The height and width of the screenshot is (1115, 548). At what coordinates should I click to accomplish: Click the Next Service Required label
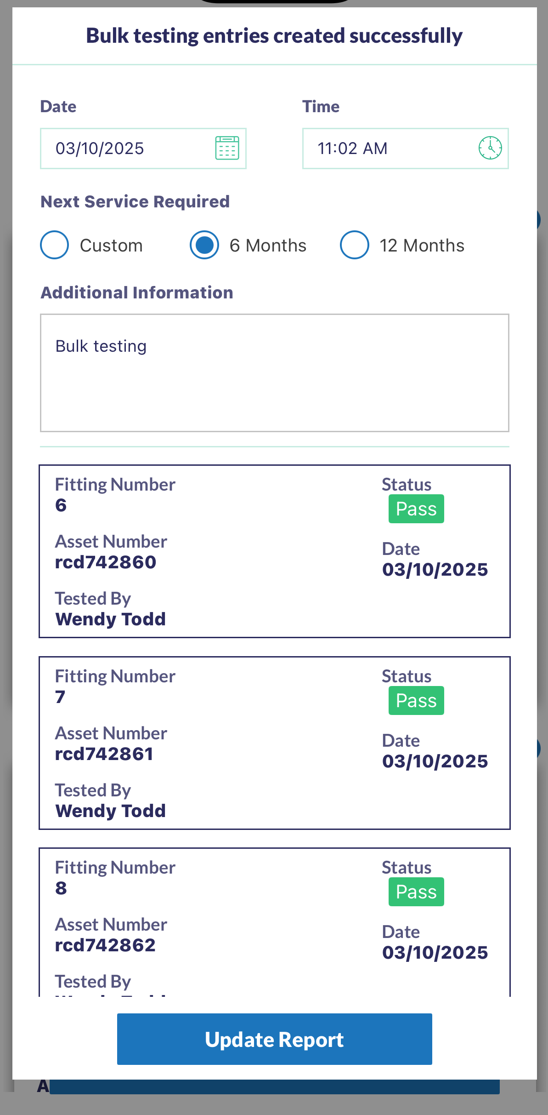135,202
